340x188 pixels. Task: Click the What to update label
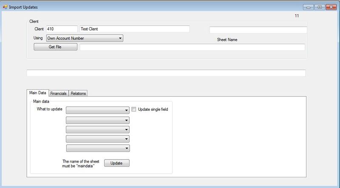[x=49, y=109]
